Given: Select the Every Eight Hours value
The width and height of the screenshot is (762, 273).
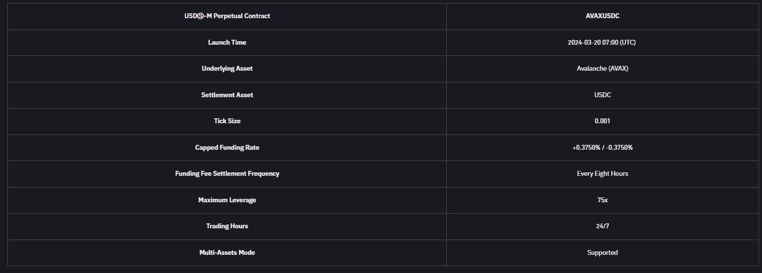Looking at the screenshot, I should tap(602, 174).
